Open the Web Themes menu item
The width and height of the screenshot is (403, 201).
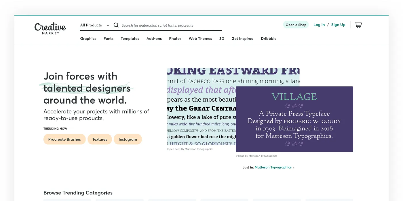pos(200,38)
